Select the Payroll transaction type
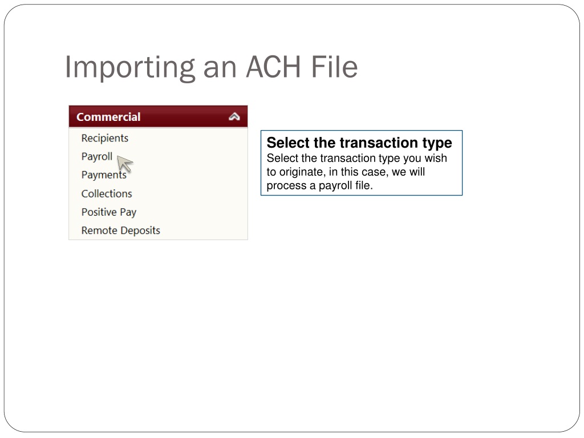584x438 pixels. [97, 156]
